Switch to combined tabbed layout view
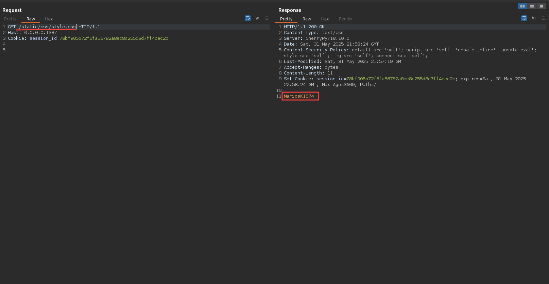Image resolution: width=549 pixels, height=284 pixels. tap(541, 6)
